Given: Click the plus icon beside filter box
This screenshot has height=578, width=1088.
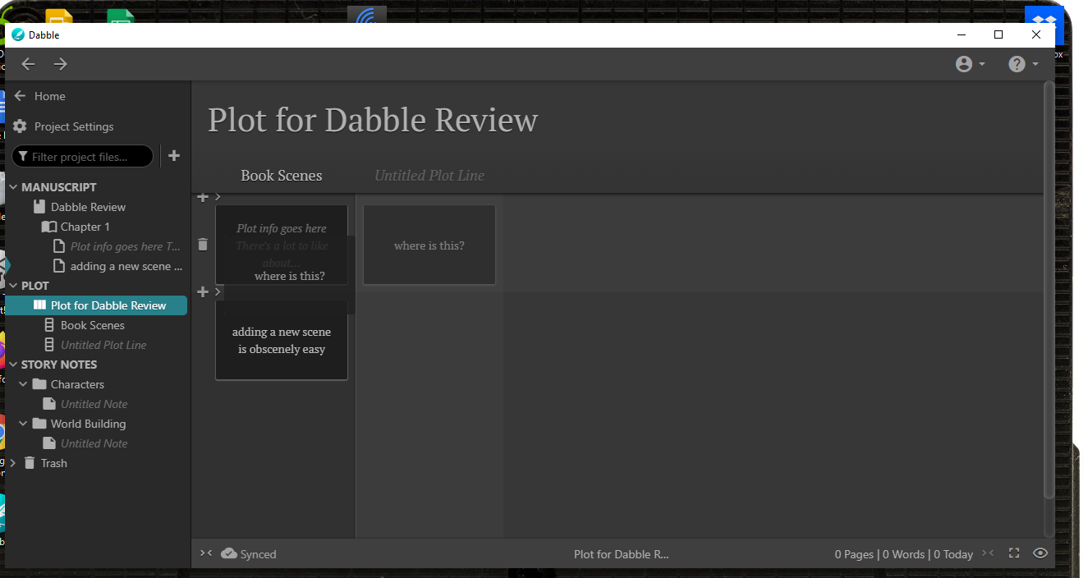Looking at the screenshot, I should [x=174, y=156].
